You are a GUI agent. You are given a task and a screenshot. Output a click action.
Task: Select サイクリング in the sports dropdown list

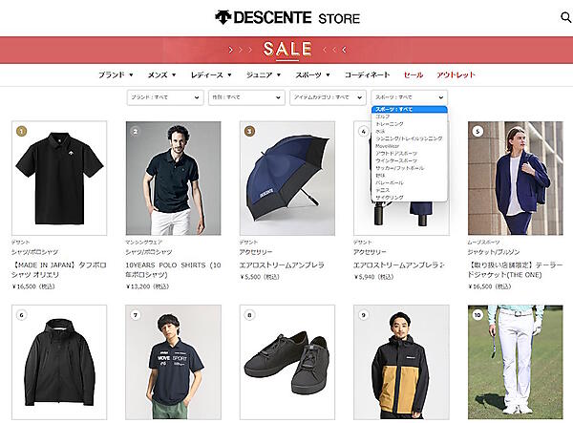[x=390, y=197]
